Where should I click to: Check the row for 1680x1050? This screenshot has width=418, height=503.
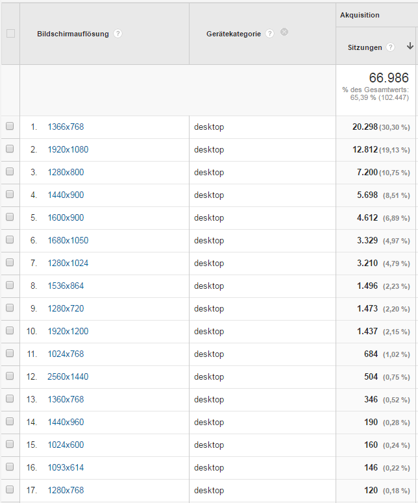(x=10, y=240)
